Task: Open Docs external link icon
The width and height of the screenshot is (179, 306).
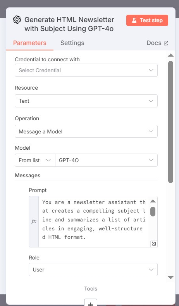Action: pyautogui.click(x=166, y=43)
